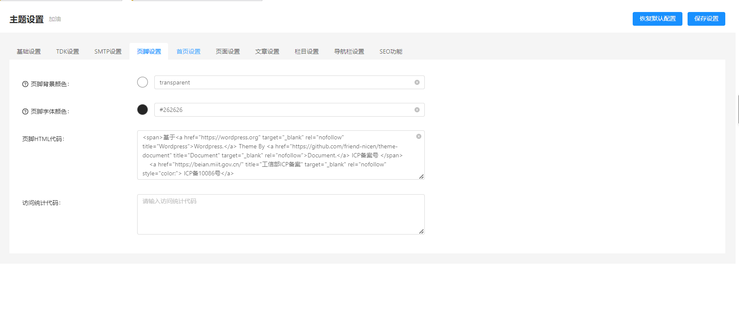The width and height of the screenshot is (739, 310).
Task: Click resize handle of statistics code textarea
Action: click(421, 231)
